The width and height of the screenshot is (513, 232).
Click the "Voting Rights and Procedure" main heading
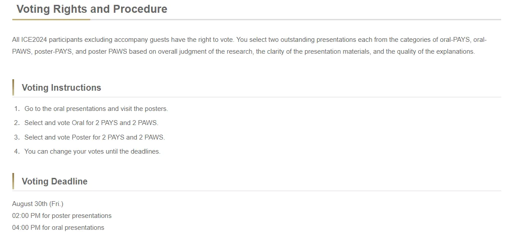pos(92,9)
